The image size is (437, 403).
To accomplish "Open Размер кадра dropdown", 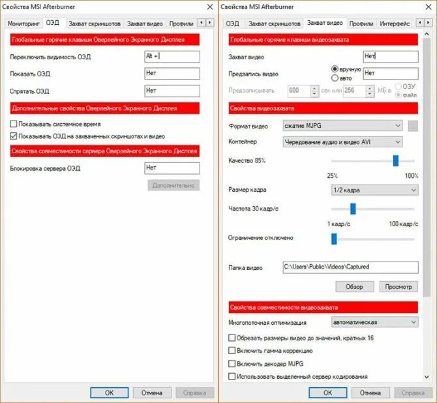I will 375,190.
